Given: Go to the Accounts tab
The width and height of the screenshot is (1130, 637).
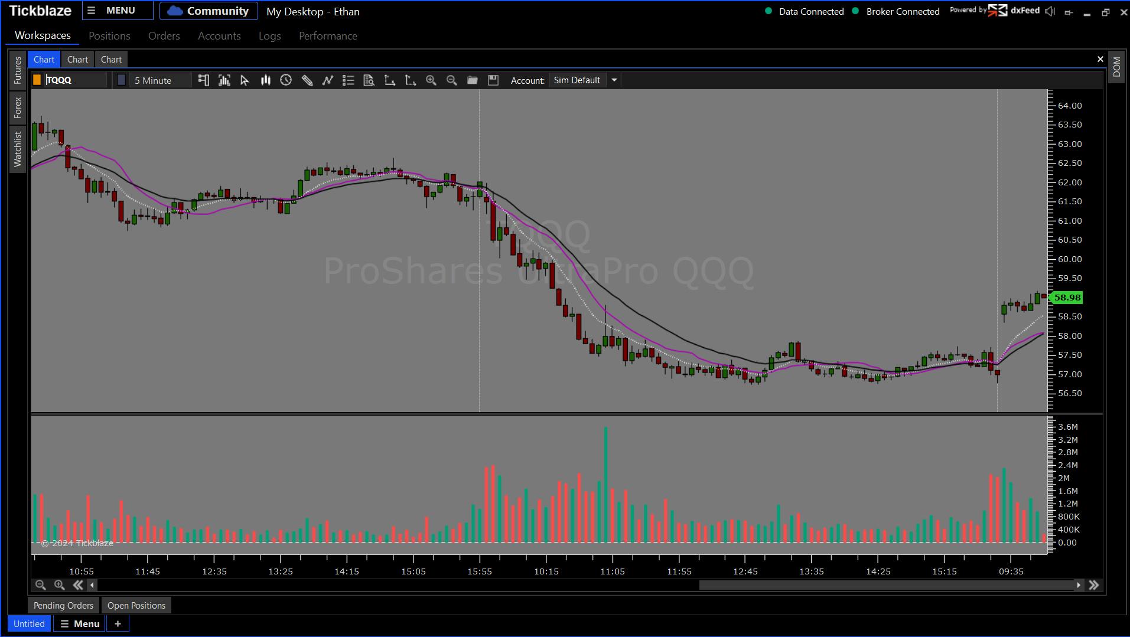Looking at the screenshot, I should click(219, 36).
